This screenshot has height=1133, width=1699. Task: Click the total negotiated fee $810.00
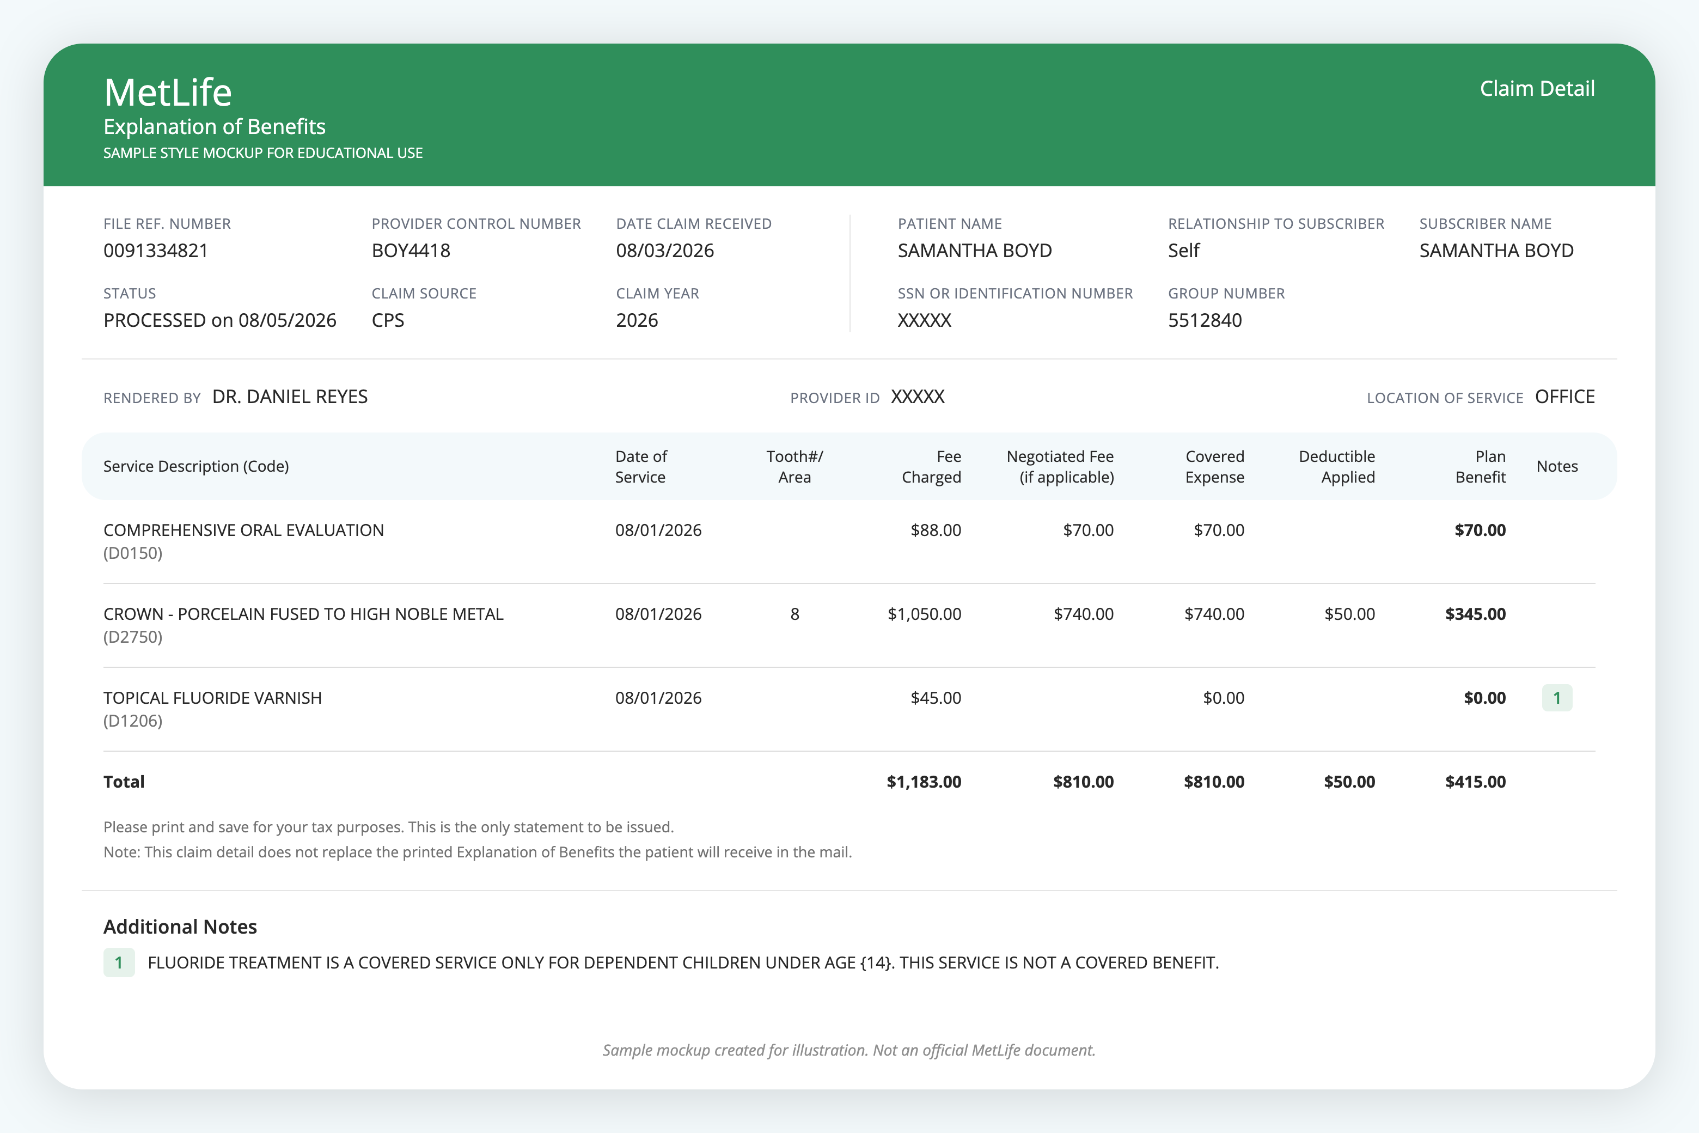(1084, 781)
